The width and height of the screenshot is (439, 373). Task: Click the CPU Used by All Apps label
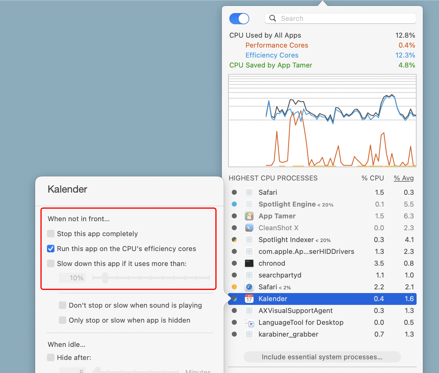pyautogui.click(x=265, y=35)
